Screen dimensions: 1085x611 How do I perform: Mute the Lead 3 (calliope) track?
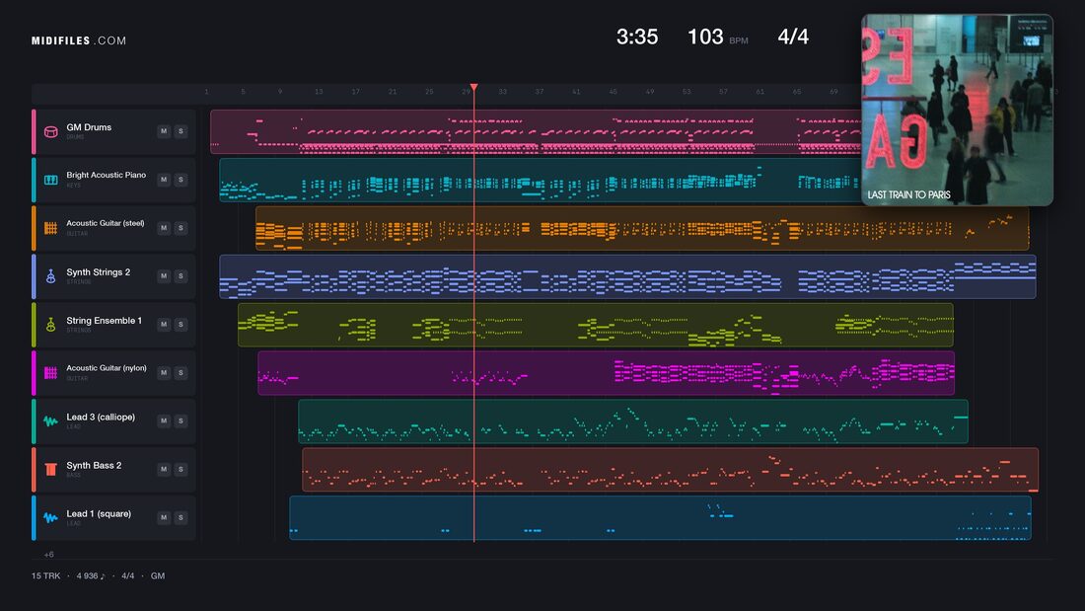point(164,420)
